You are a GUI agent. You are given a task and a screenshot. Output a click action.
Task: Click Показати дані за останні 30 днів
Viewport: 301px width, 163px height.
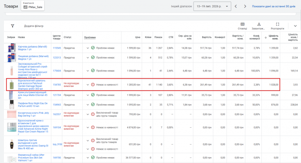[x=274, y=6]
